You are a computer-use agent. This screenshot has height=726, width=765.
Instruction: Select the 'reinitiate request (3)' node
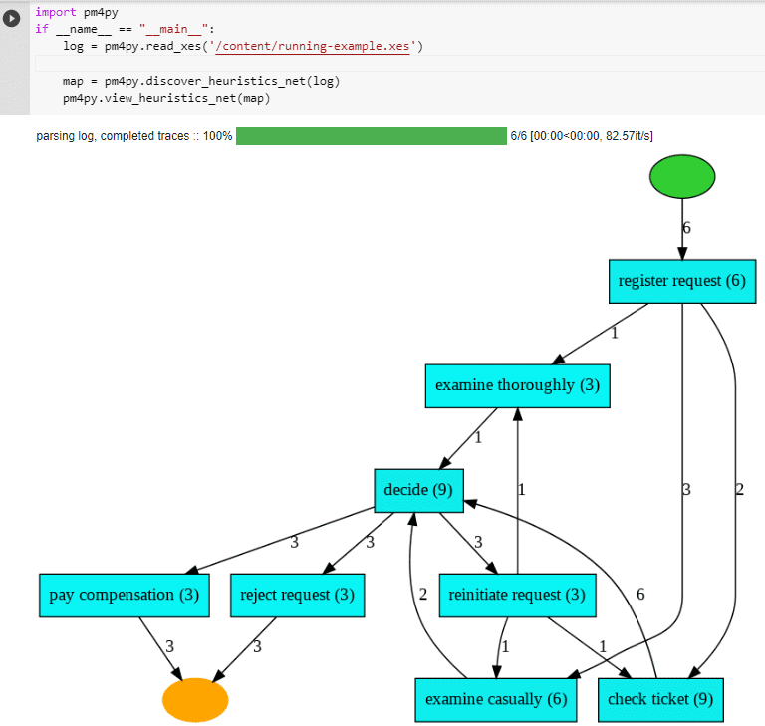coord(517,596)
